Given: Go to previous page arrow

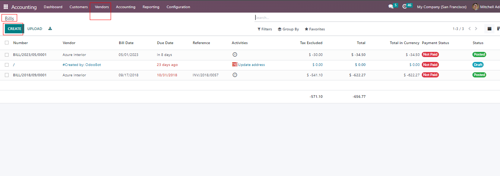Looking at the screenshot, I should [x=469, y=29].
